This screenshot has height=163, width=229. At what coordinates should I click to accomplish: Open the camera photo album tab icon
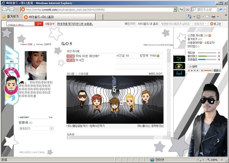[x=179, y=66]
